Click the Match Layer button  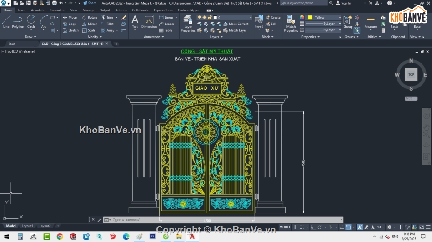(235, 30)
